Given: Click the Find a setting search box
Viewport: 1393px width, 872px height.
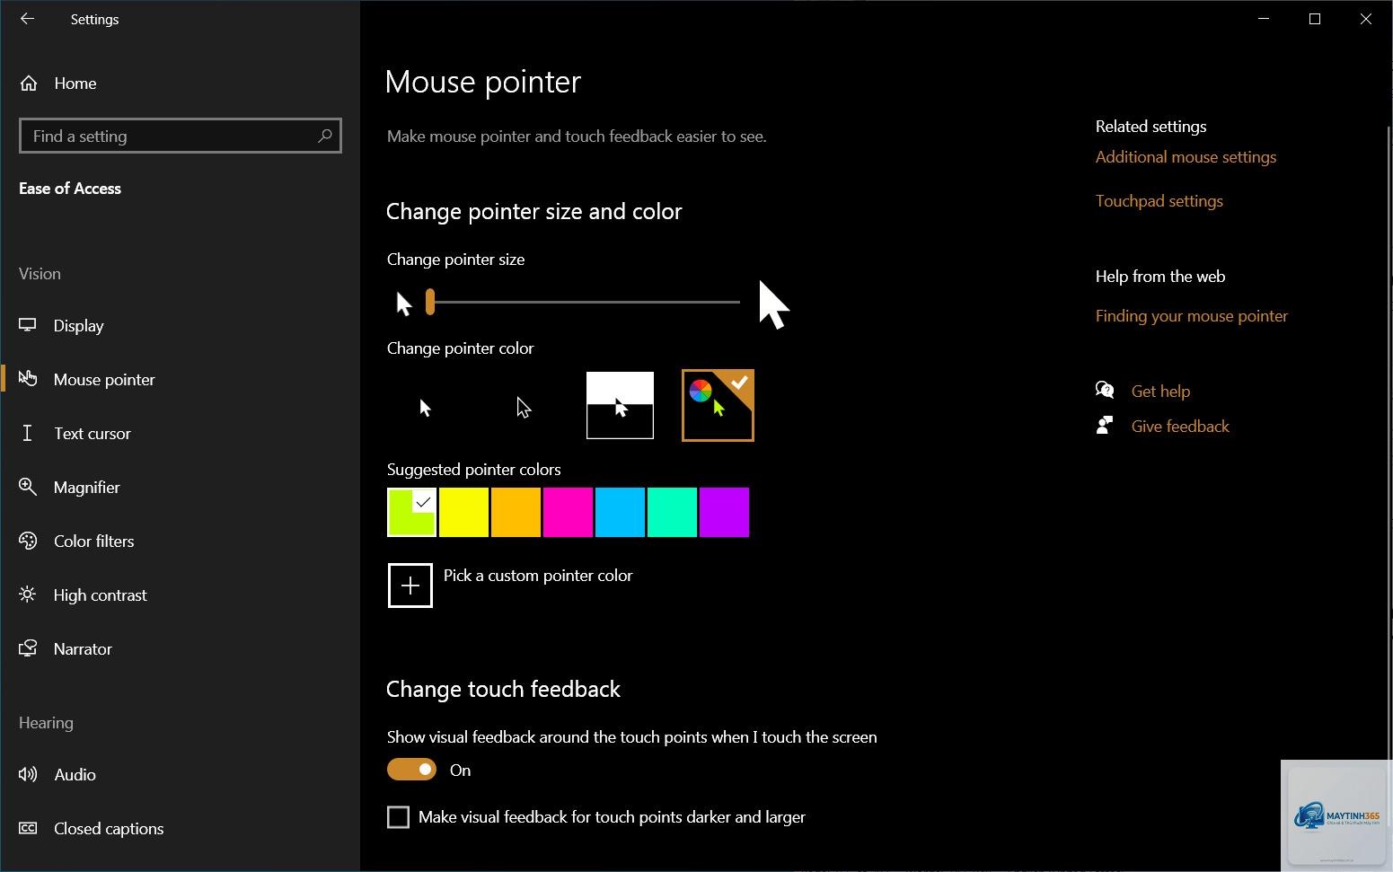Looking at the screenshot, I should coord(180,136).
